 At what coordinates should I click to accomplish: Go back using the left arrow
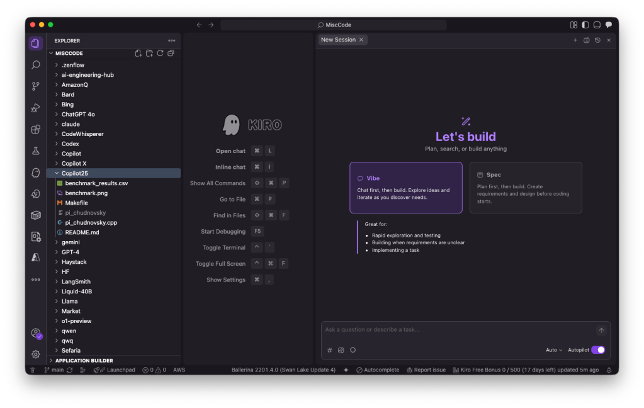click(x=199, y=25)
